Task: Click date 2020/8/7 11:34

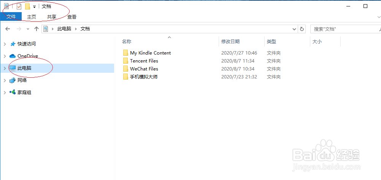Action: (x=238, y=61)
